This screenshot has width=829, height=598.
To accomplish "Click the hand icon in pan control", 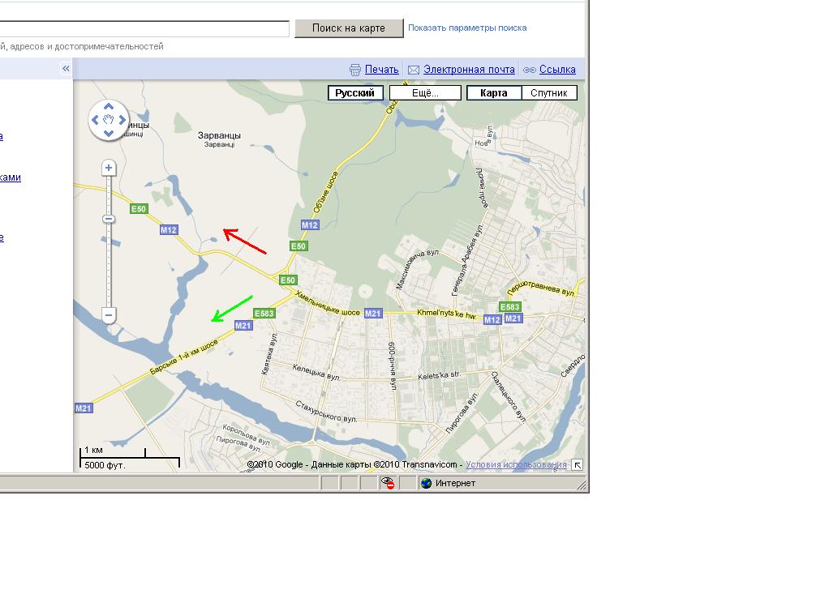I will [109, 121].
